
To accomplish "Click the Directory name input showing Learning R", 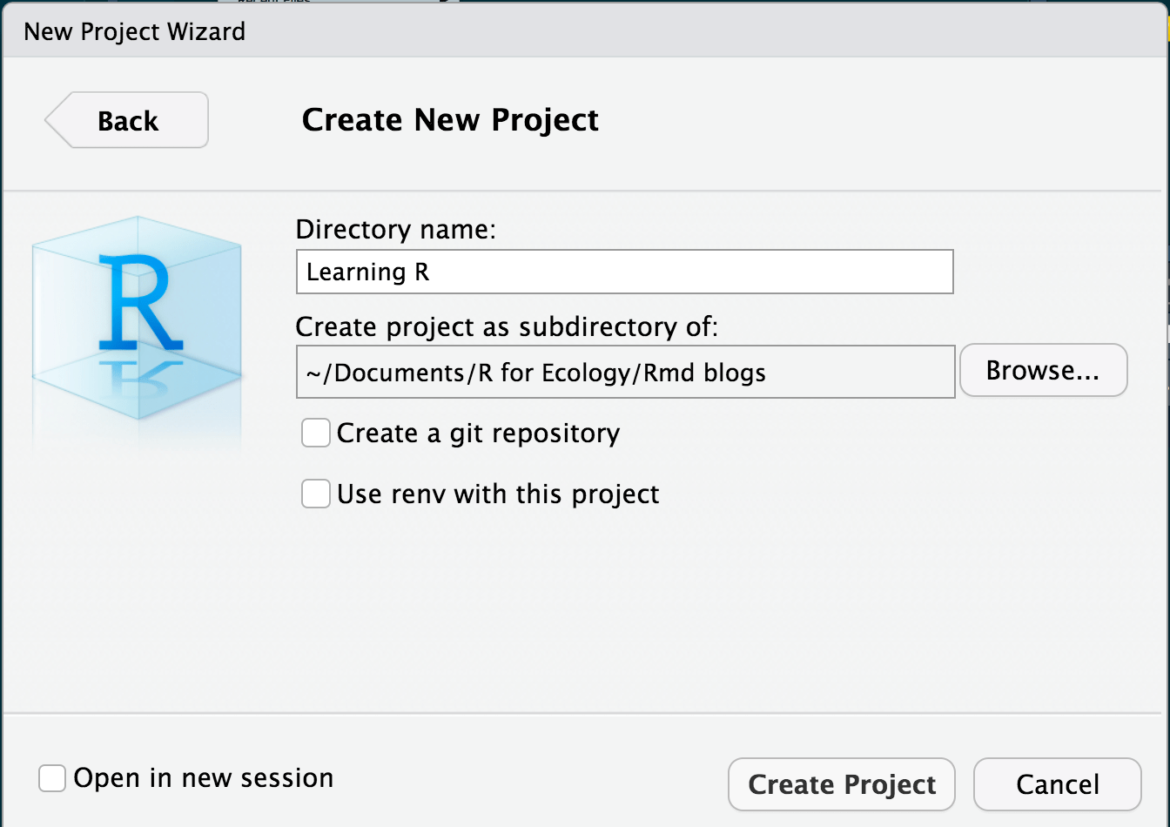I will coord(623,271).
